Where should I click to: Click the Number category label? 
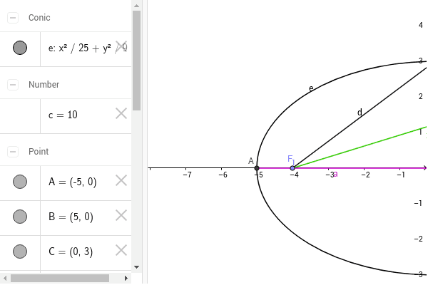(44, 85)
